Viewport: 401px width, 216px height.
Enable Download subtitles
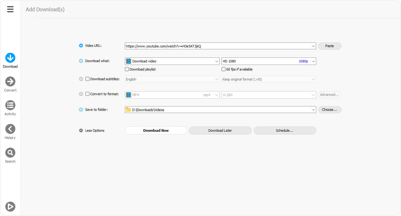click(x=87, y=79)
